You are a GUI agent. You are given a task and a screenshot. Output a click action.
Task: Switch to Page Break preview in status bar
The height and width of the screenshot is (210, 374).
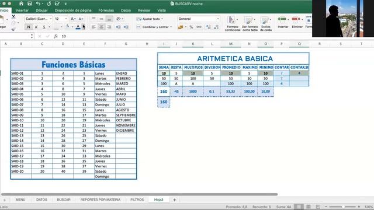pos(318,206)
